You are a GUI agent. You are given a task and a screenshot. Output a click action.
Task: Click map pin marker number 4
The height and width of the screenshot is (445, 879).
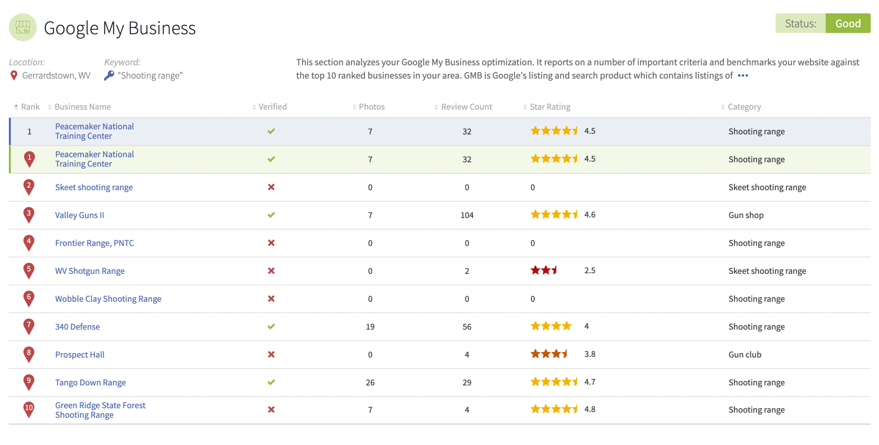click(29, 243)
